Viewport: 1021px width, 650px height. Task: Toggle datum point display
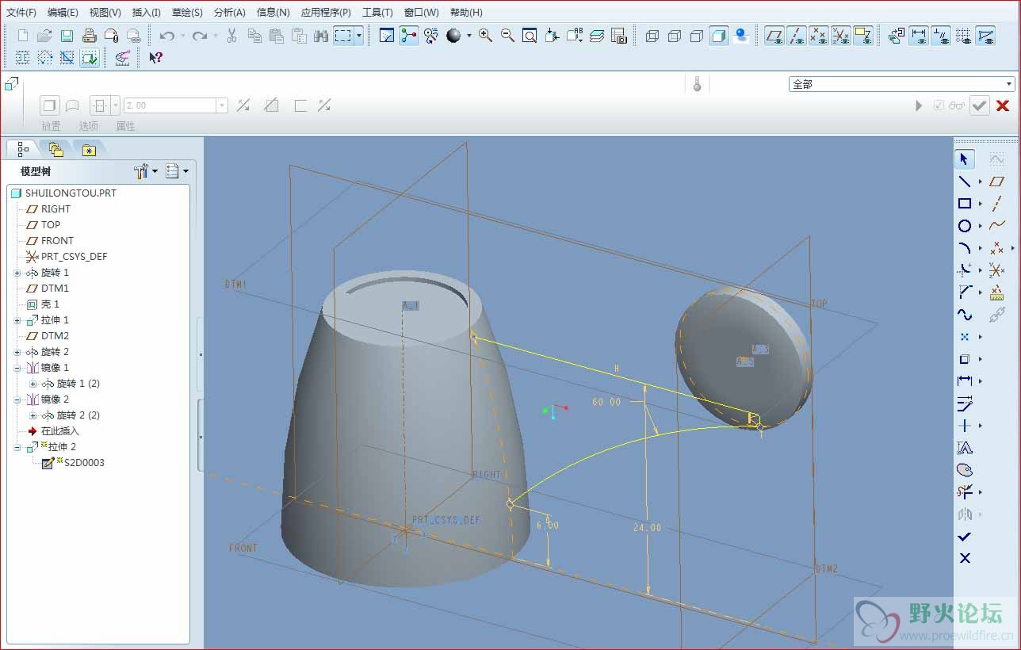coord(819,36)
